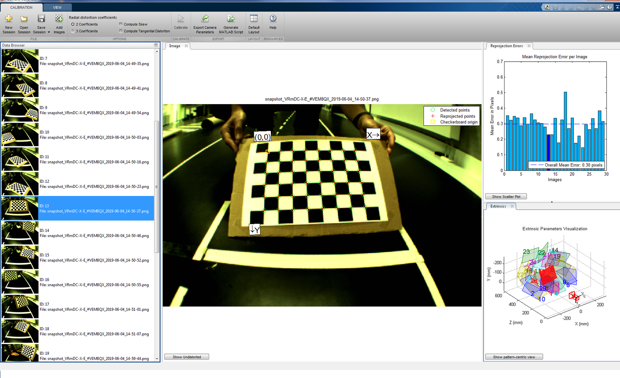The height and width of the screenshot is (378, 620).
Task: Open Help from the toolstrip
Action: click(x=273, y=19)
